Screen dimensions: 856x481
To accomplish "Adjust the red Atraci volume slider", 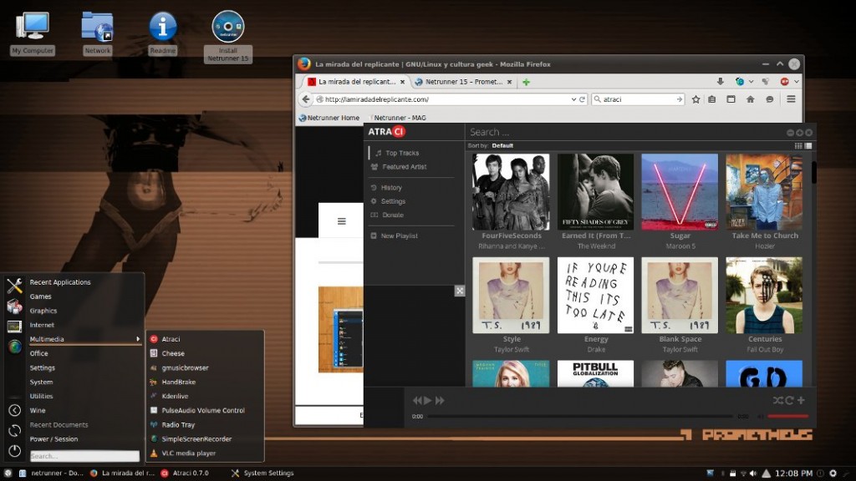I will [x=787, y=416].
